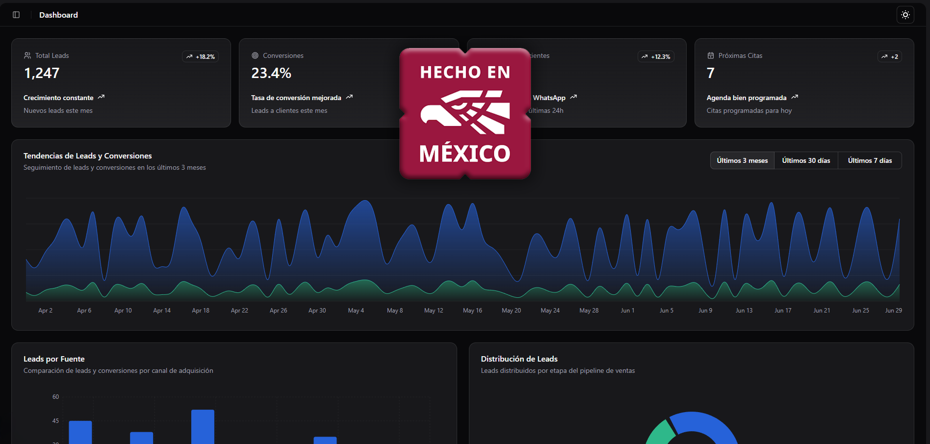Click the arrow icon near Agenda bien programada
The width and height of the screenshot is (930, 444).
(795, 97)
